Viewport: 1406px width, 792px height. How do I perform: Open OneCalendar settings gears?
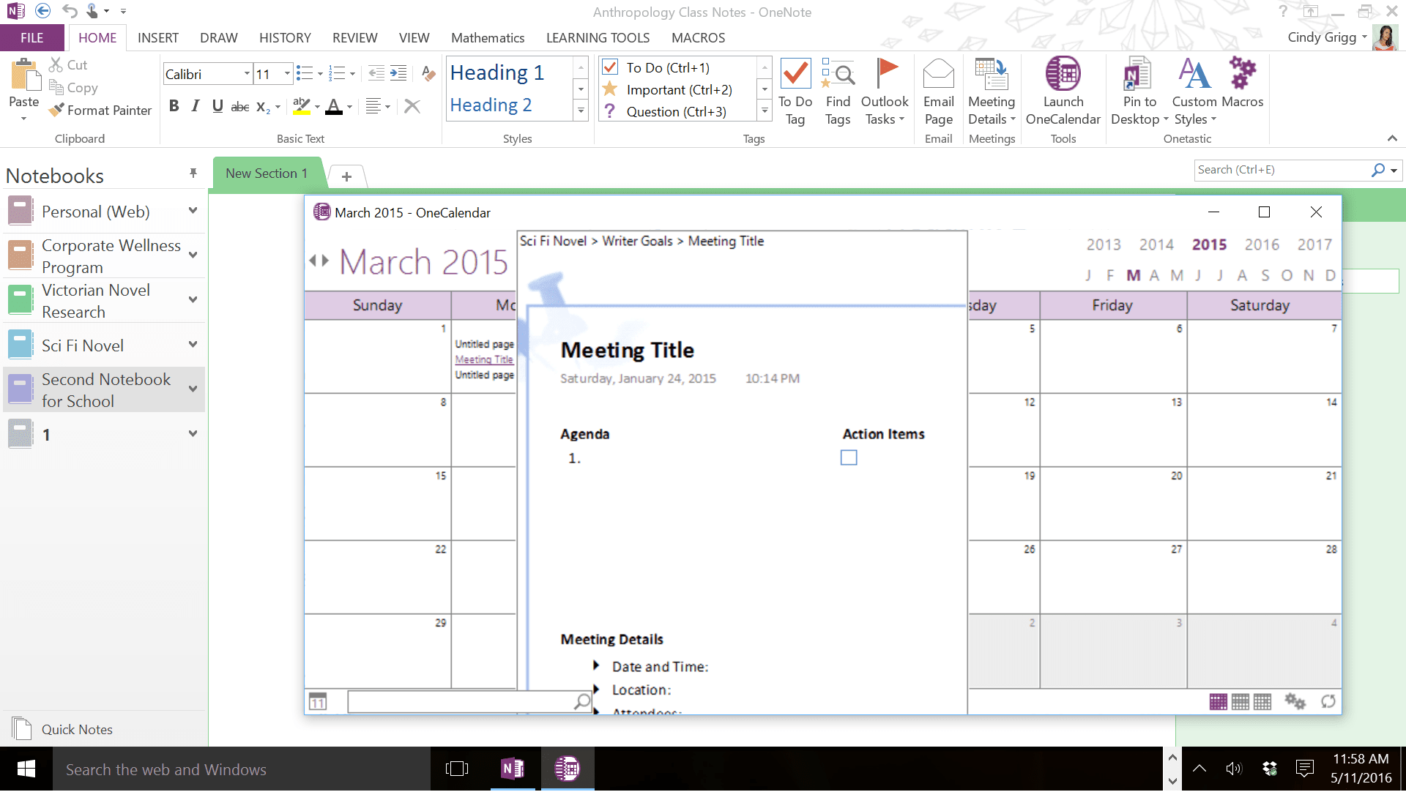(x=1295, y=701)
